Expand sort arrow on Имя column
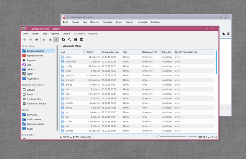The height and width of the screenshot is (159, 246). [83, 52]
